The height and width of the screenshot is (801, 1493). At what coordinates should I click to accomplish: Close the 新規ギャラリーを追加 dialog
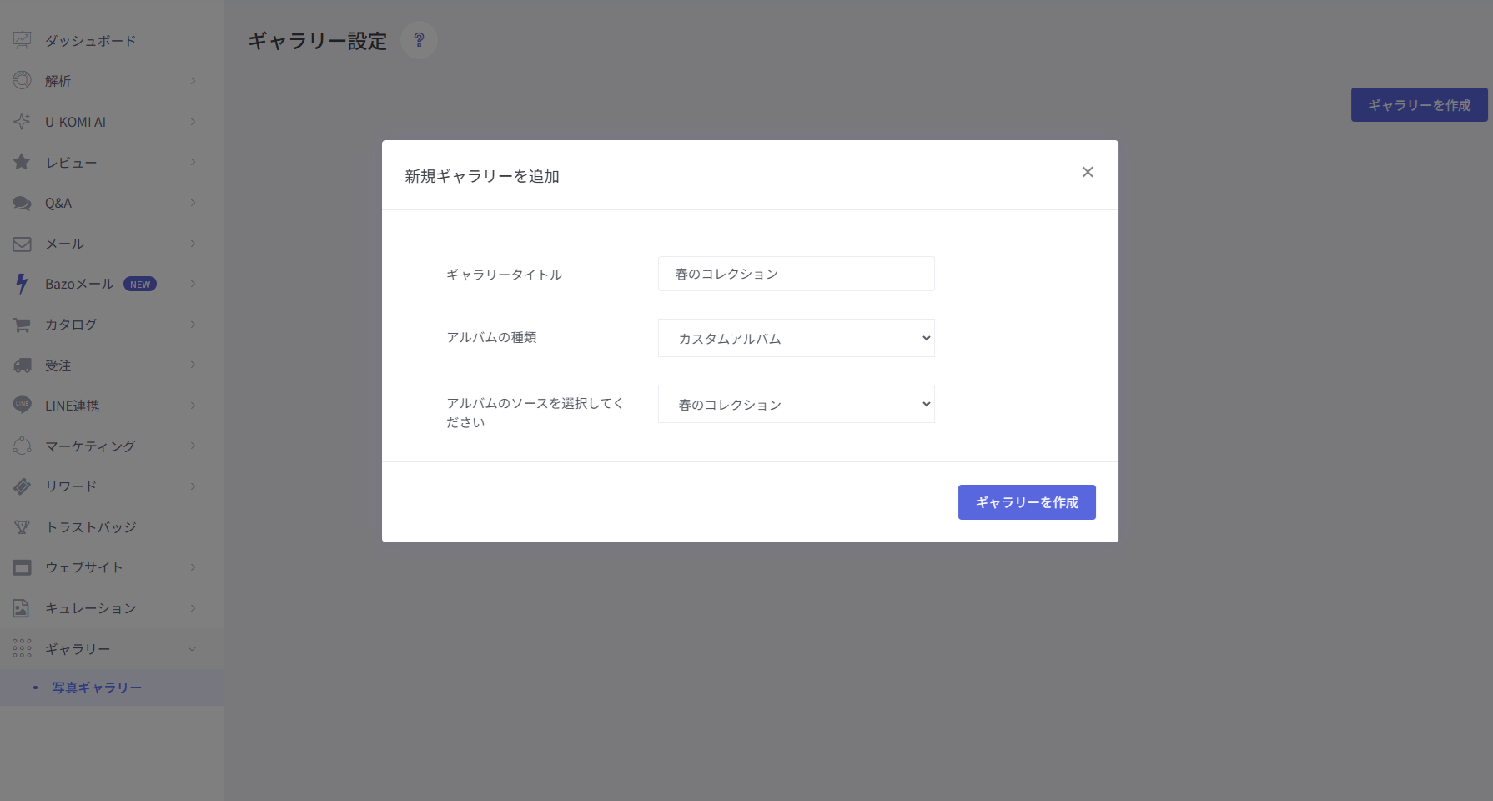1088,172
